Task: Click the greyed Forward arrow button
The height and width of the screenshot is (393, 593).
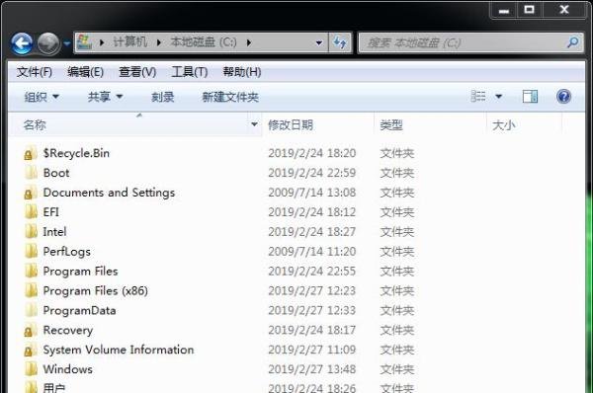Action: pos(48,43)
